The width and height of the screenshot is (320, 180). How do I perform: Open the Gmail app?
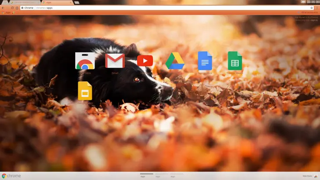tap(115, 61)
